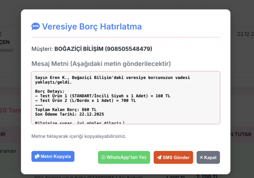Click the Metni Kopyala button
Screen dimensions: 254x178
tap(53, 156)
